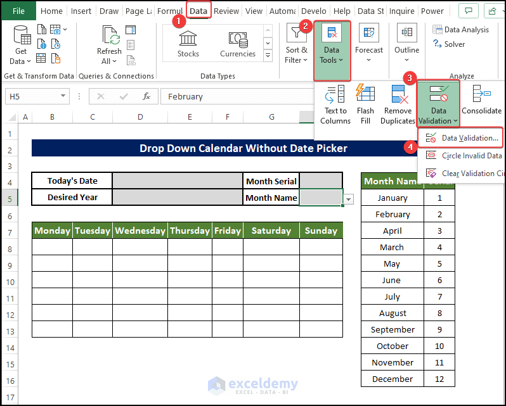
Task: Click the From Table/Range icon
Action: point(41,58)
